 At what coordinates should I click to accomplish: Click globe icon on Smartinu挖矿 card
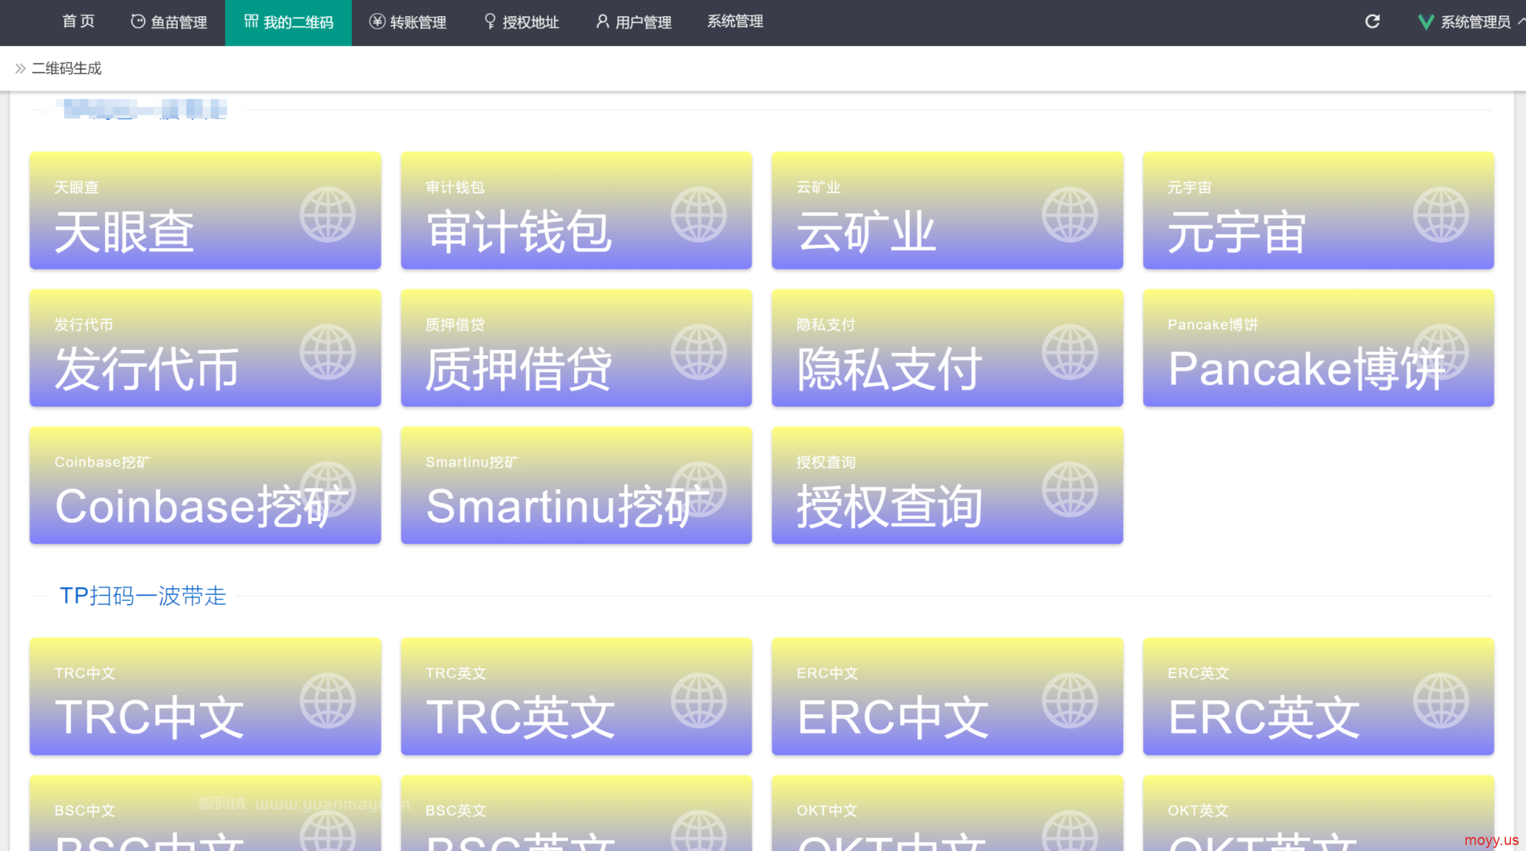[x=699, y=489]
